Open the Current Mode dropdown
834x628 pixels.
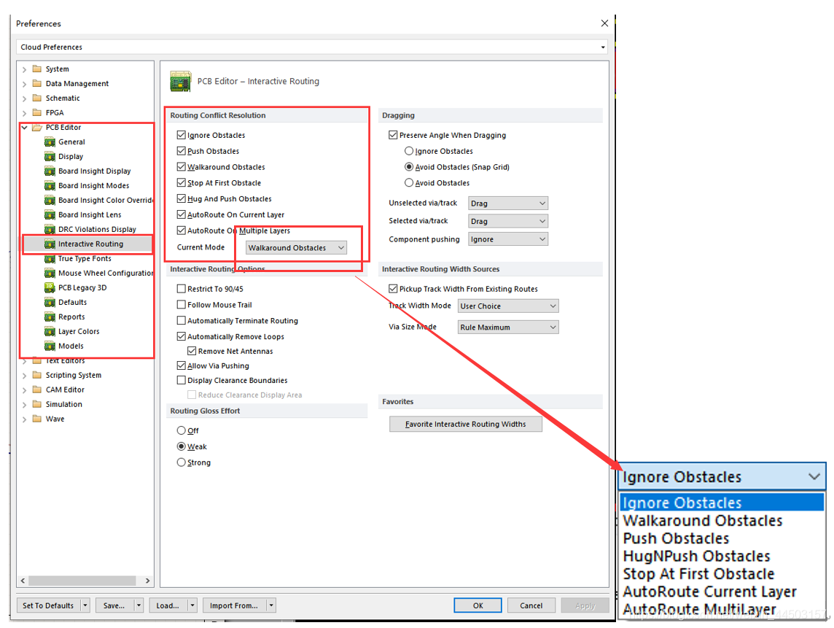click(296, 248)
